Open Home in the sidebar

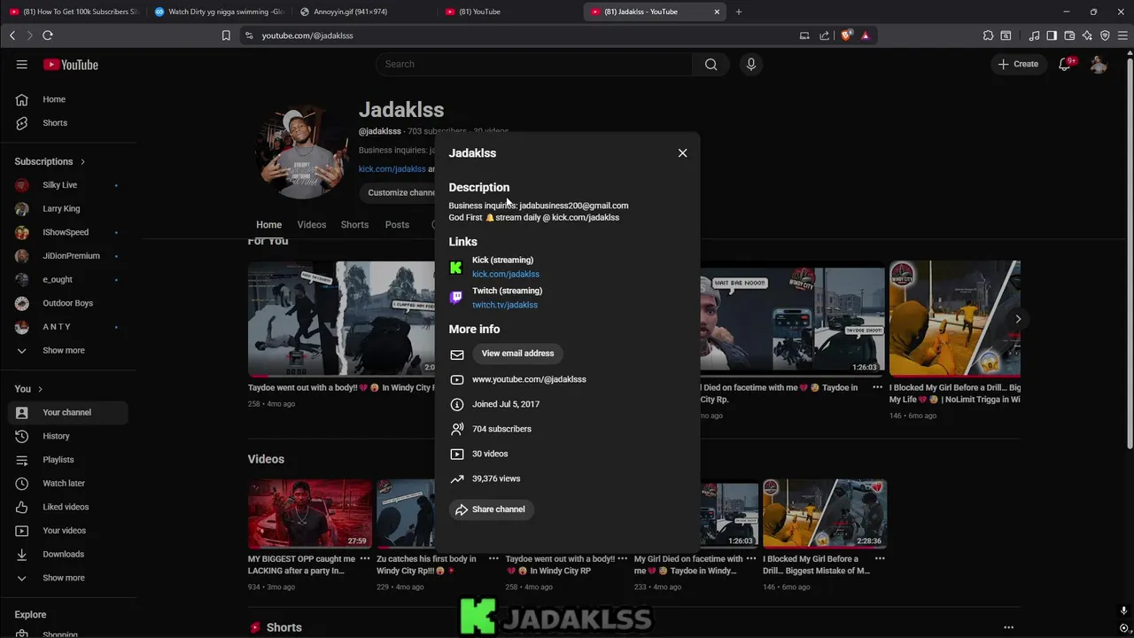click(68, 99)
